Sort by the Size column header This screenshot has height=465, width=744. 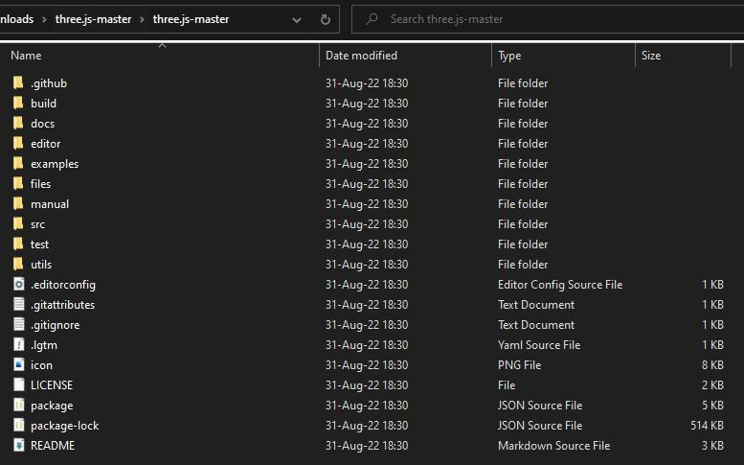[x=651, y=56]
